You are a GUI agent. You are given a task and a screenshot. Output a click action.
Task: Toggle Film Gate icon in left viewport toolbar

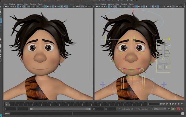click(27, 7)
